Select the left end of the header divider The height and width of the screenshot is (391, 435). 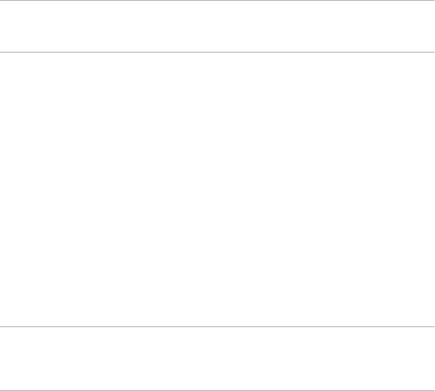tap(1, 52)
